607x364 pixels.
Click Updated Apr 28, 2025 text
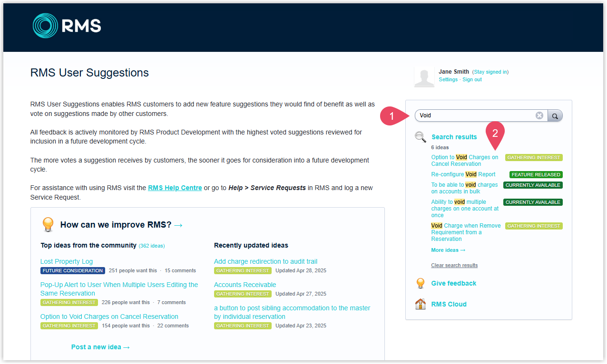click(x=301, y=271)
